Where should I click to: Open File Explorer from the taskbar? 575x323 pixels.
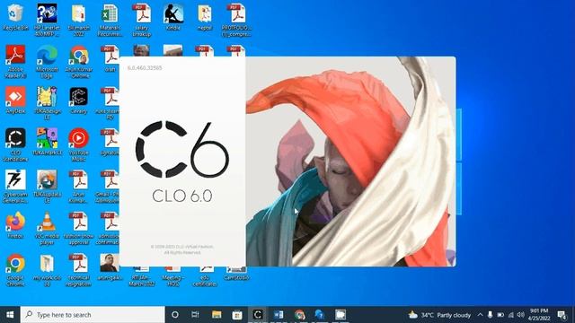click(x=217, y=315)
